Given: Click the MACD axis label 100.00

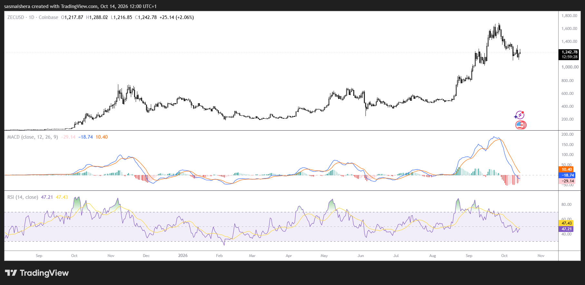Looking at the screenshot, I should pyautogui.click(x=568, y=155).
